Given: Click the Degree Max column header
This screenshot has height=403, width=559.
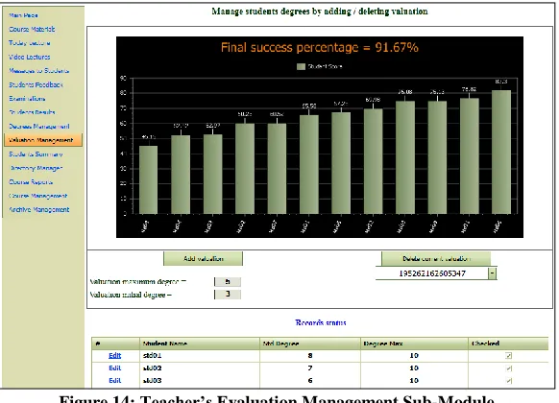Looking at the screenshot, I should [x=414, y=344].
